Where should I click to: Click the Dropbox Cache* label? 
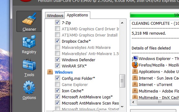point(76,41)
